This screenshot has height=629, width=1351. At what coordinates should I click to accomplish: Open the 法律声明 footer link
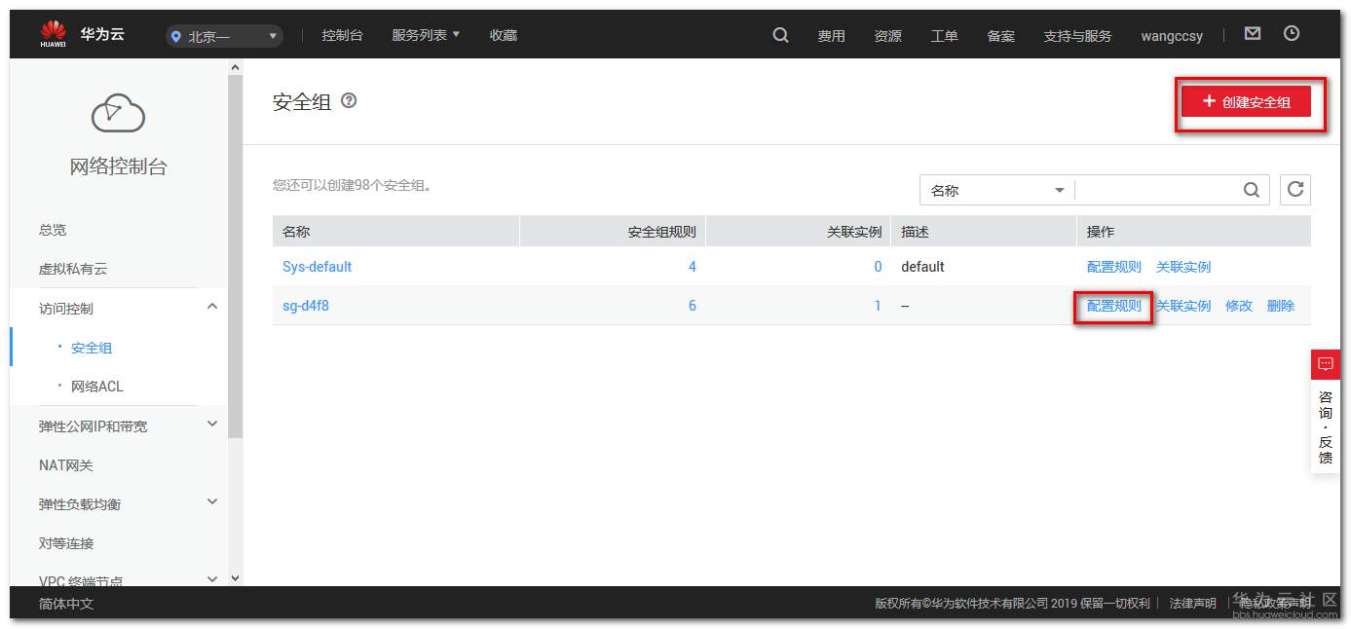click(1193, 604)
